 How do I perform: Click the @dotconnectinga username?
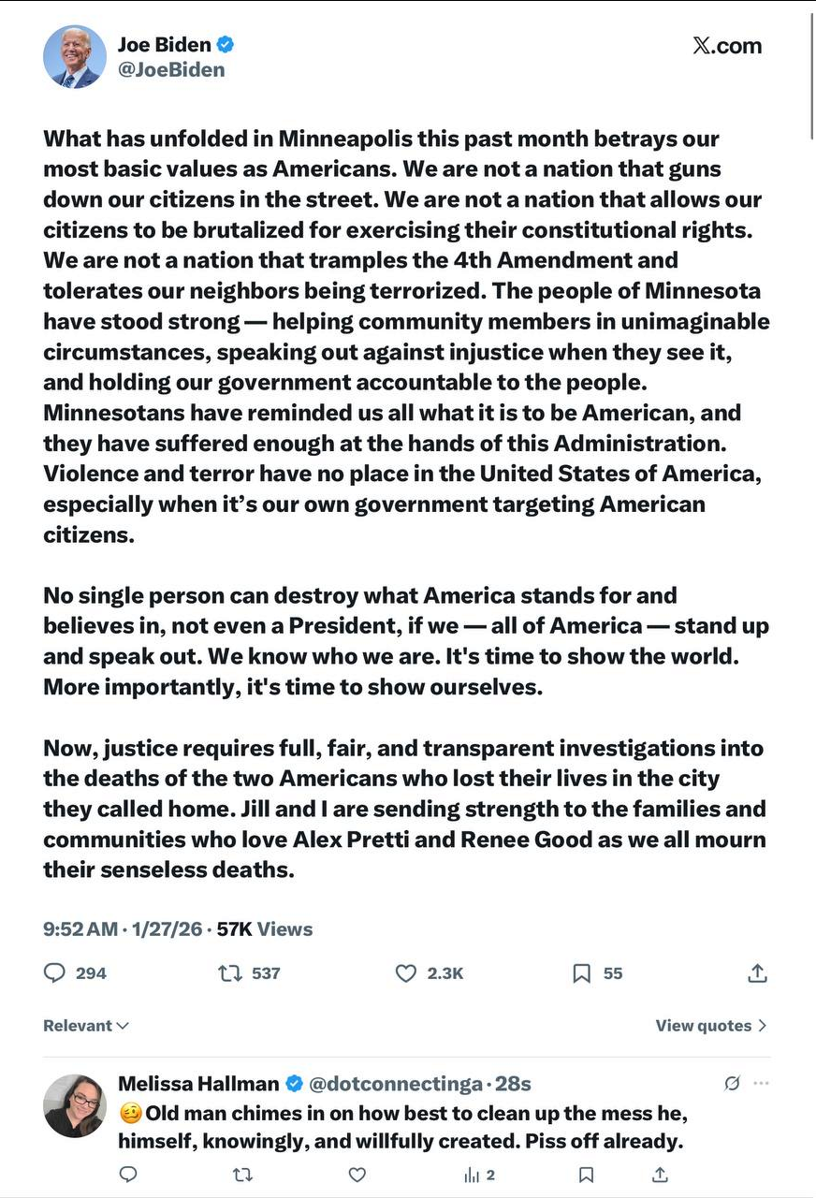coord(393,1084)
